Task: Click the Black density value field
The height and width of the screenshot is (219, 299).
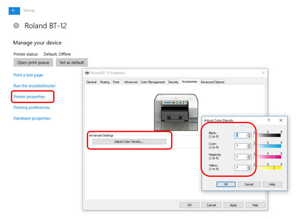Action: click(x=241, y=135)
